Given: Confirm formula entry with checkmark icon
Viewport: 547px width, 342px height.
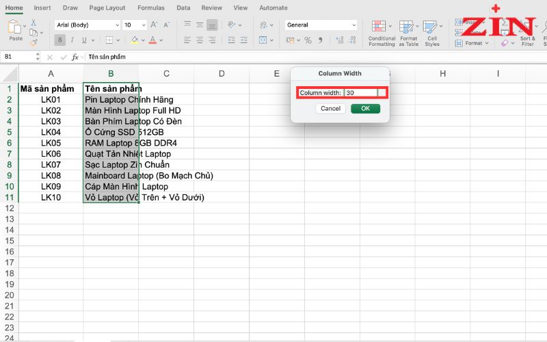Looking at the screenshot, I should coord(63,57).
